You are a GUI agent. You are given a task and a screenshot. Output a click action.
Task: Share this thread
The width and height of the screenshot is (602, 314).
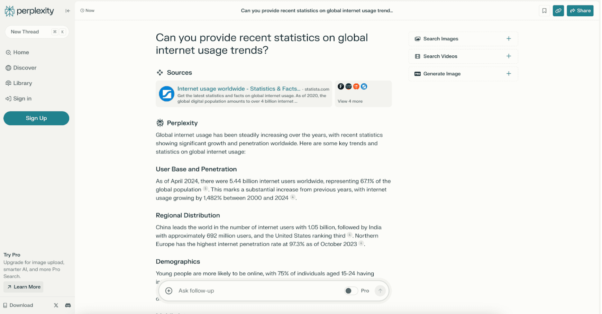tap(580, 11)
